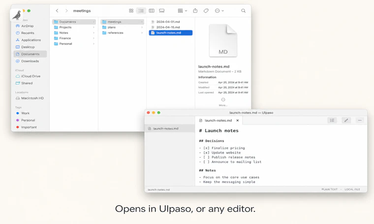Click the Tags icon in Finder toolbar
This screenshot has width=374, height=224.
coord(206,11)
